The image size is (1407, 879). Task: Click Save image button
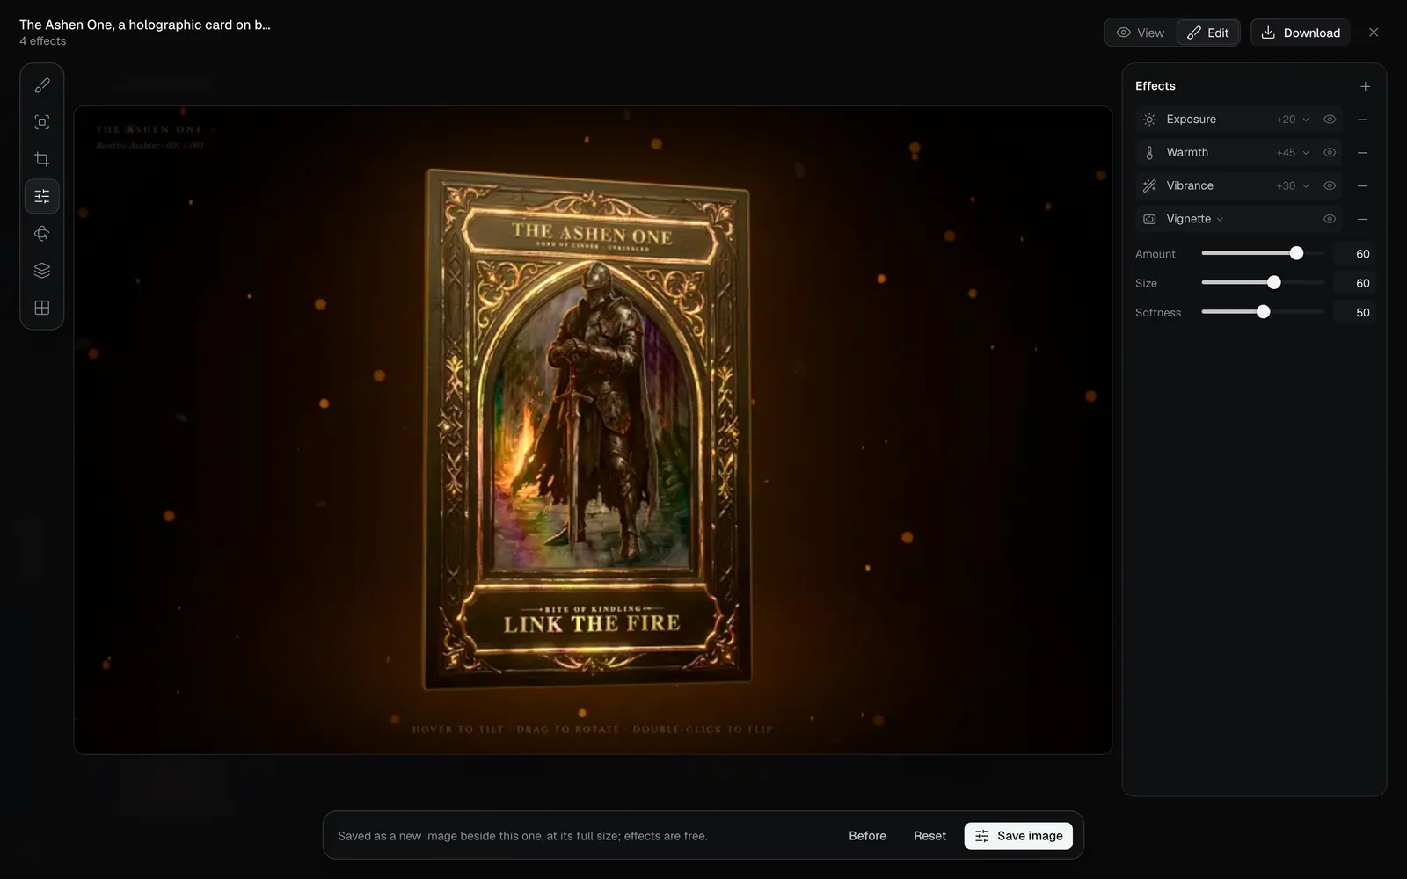point(1018,836)
